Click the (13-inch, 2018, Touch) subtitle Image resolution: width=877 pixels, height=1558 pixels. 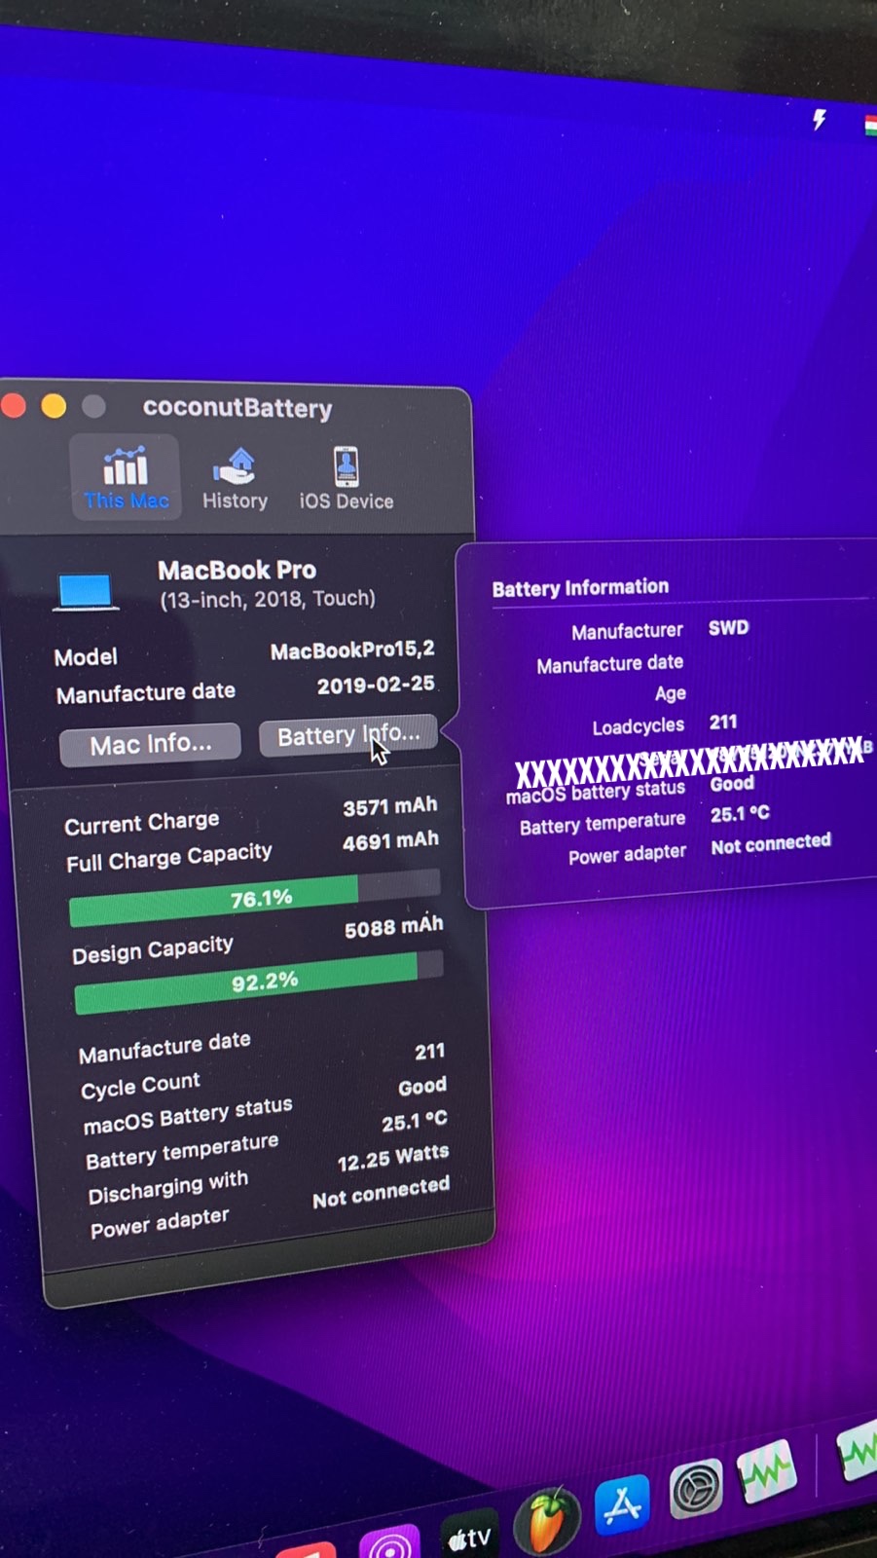(268, 599)
